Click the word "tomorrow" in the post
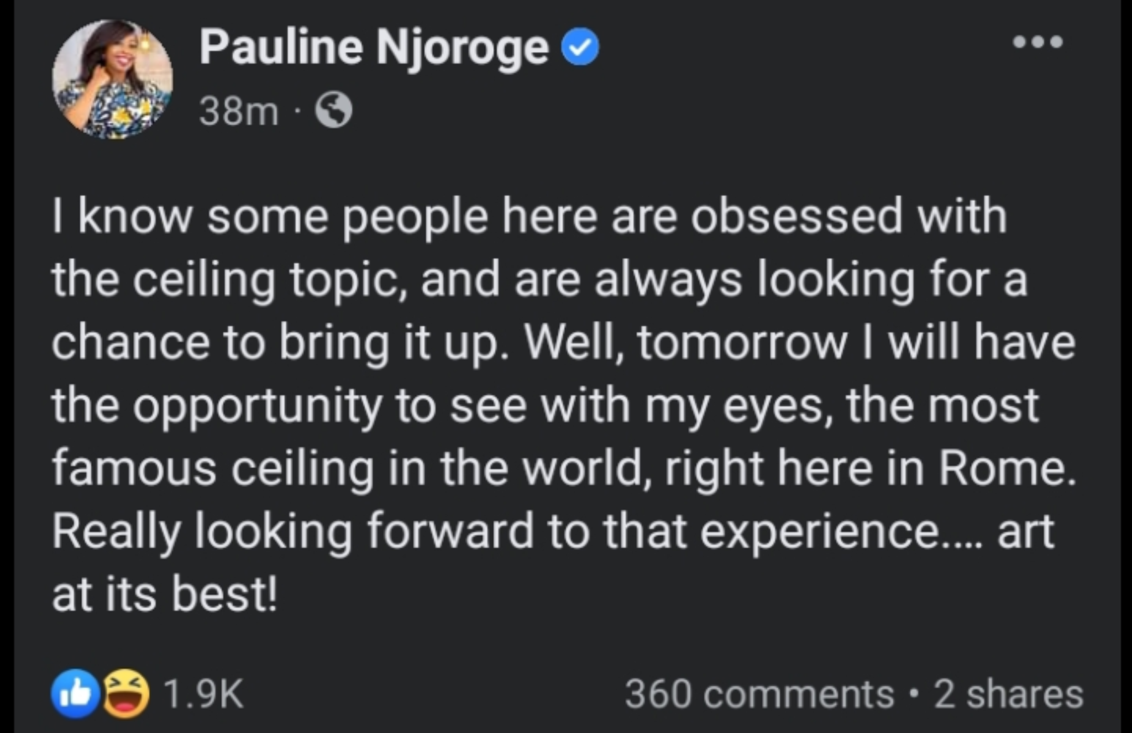The image size is (1132, 733). [x=742, y=343]
